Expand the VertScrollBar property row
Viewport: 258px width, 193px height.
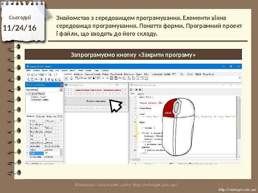pos(28,146)
